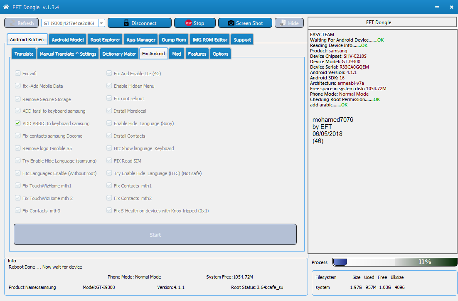Open the Android Kitchen tab
The width and height of the screenshot is (458, 301).
pyautogui.click(x=27, y=39)
